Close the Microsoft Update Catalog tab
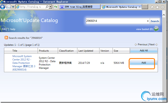 [x=140, y=7]
